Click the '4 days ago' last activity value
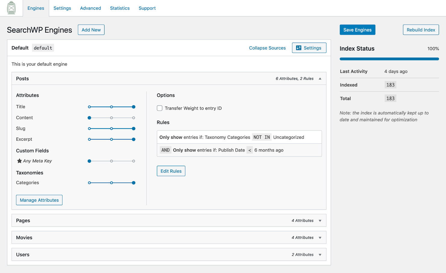This screenshot has width=446, height=273. 396,71
